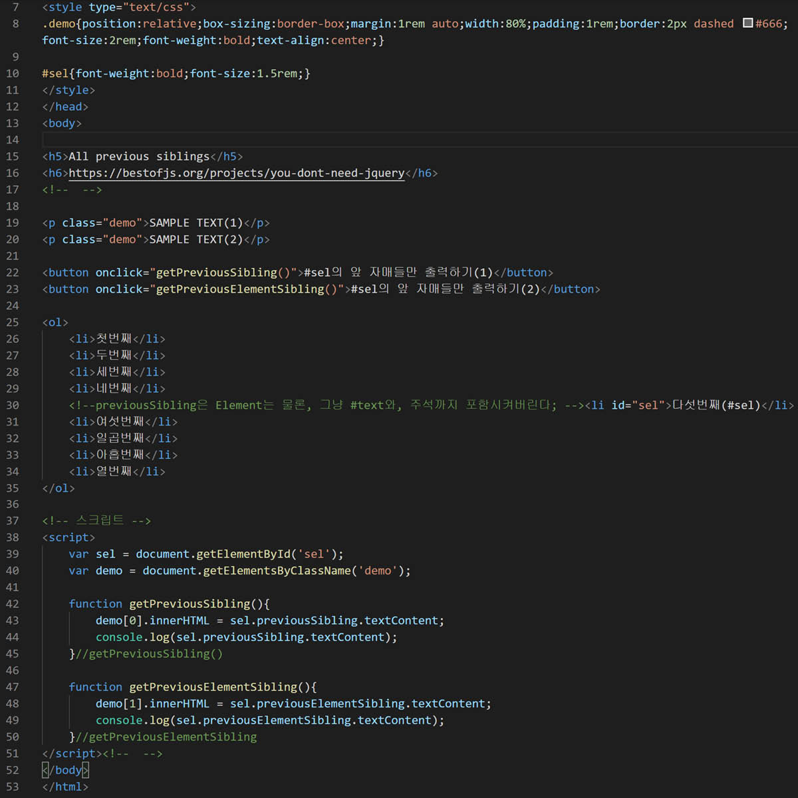Select line number 7 in gutter

[x=16, y=7]
